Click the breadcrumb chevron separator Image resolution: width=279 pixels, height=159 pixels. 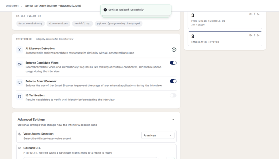click(22, 6)
